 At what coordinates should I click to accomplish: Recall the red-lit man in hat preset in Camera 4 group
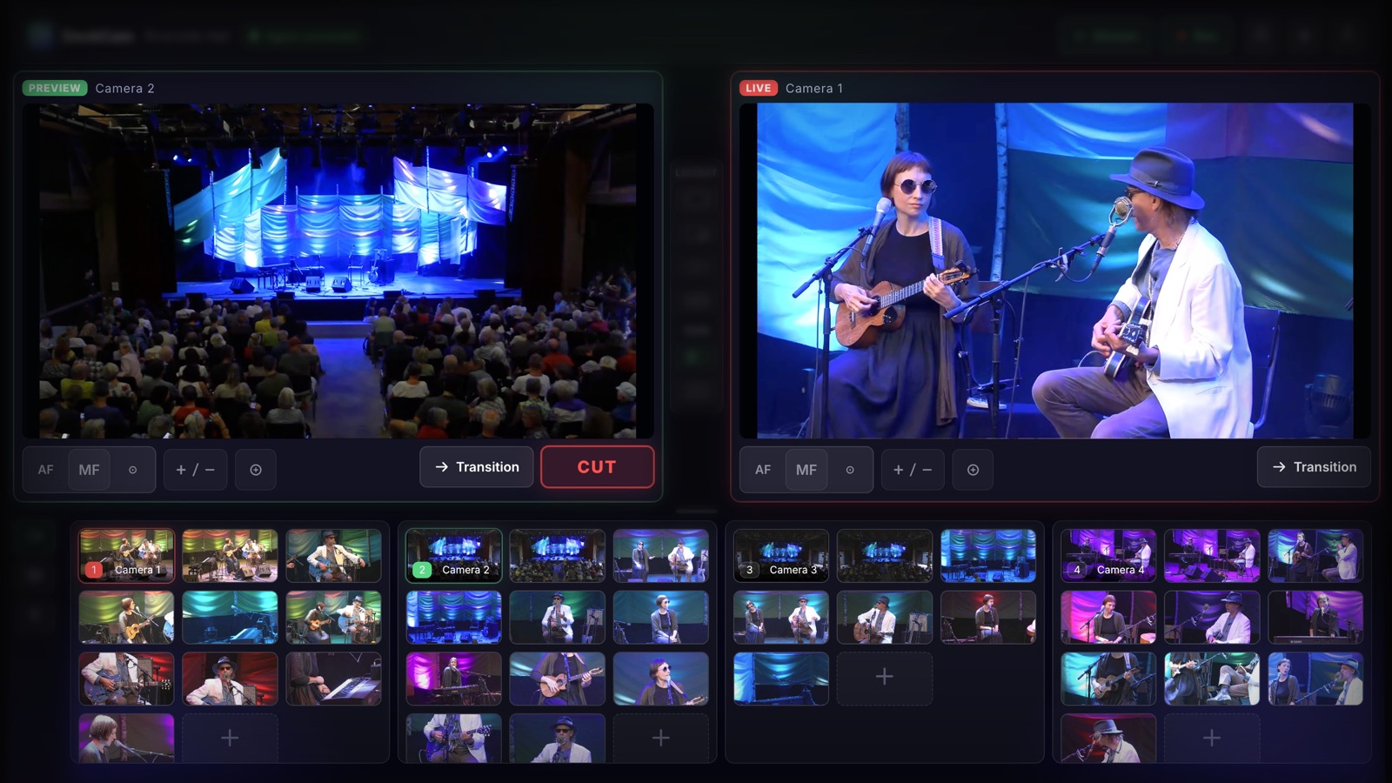[x=1108, y=738]
